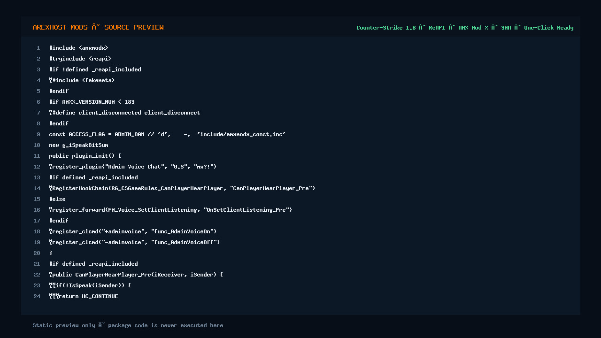This screenshot has width=601, height=338.
Task: Click the line '#include <amxmodx>'
Action: pyautogui.click(x=79, y=48)
